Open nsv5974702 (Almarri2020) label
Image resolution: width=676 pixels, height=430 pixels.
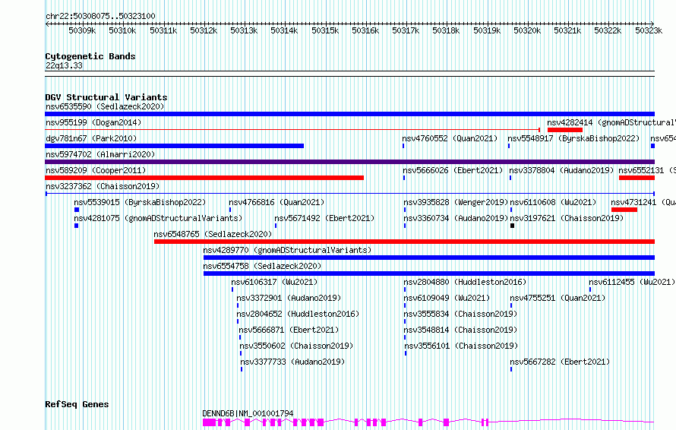pos(100,154)
